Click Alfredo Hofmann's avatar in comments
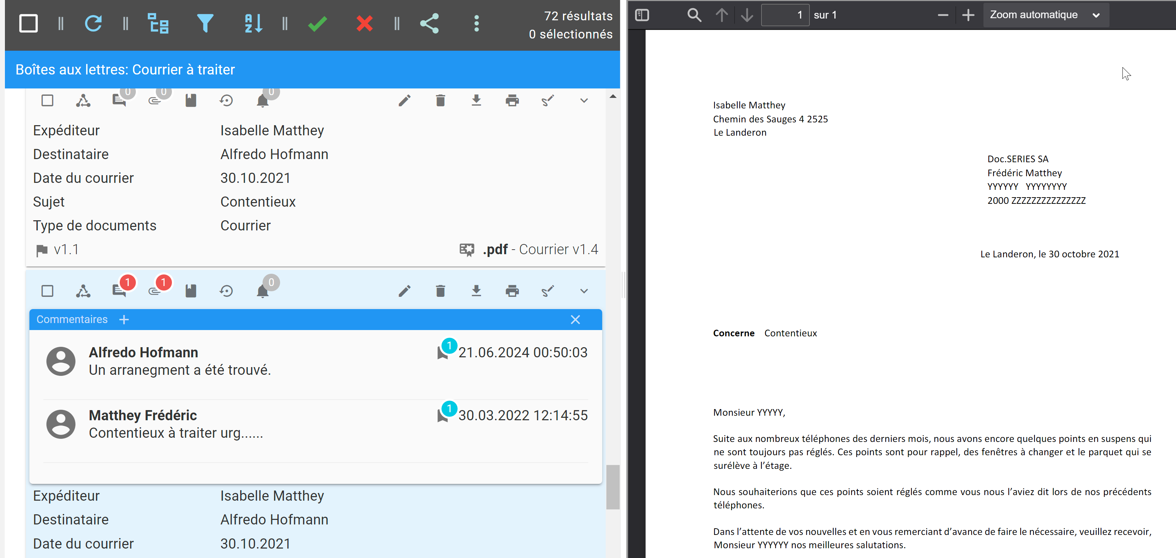 (61, 361)
